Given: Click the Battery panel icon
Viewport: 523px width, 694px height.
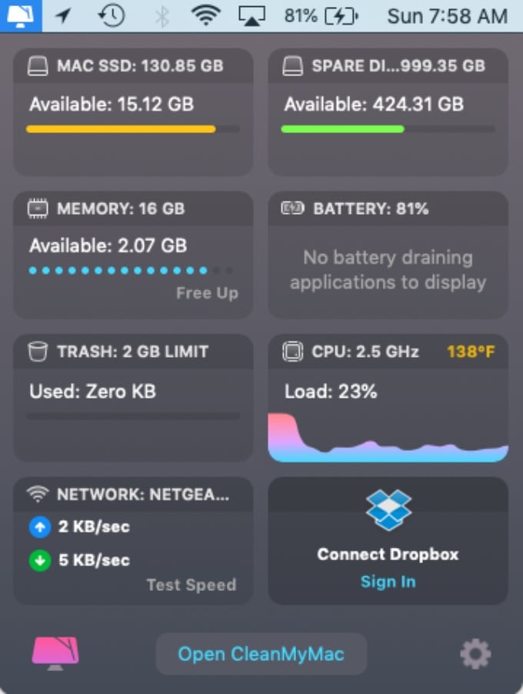Looking at the screenshot, I should click(x=292, y=209).
